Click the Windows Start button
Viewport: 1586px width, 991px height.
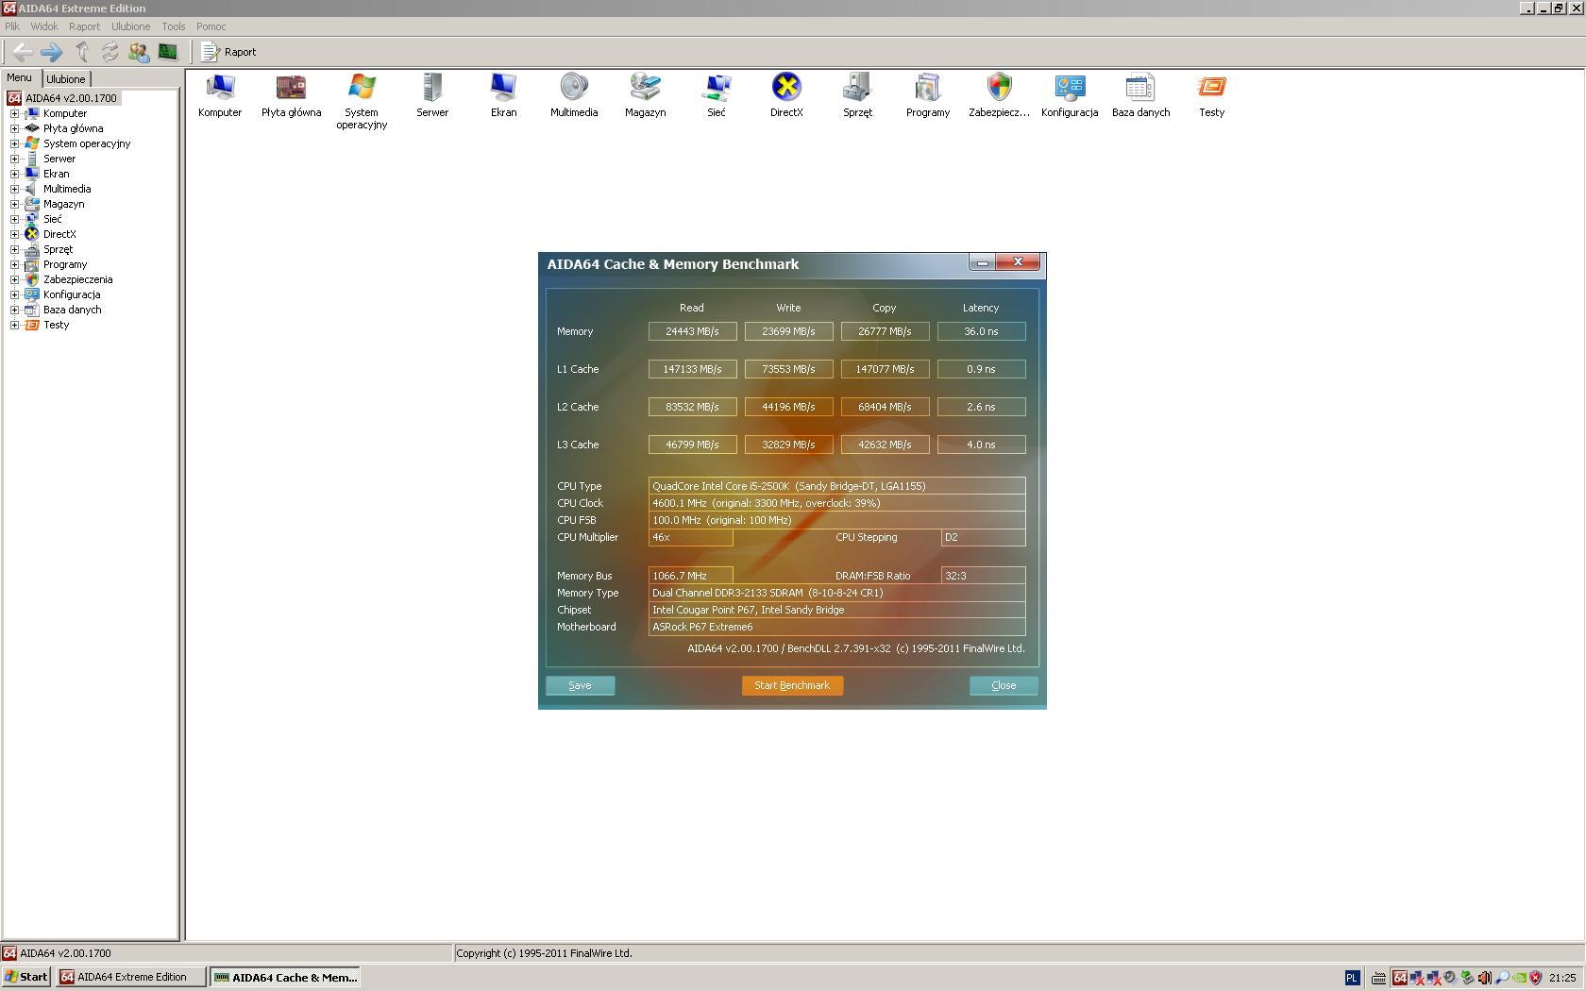click(x=26, y=977)
